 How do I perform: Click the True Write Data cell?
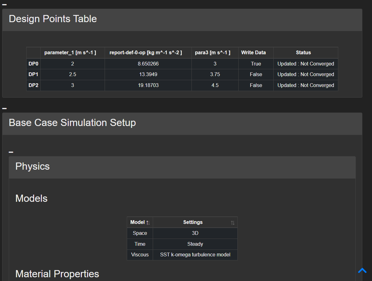pos(256,64)
